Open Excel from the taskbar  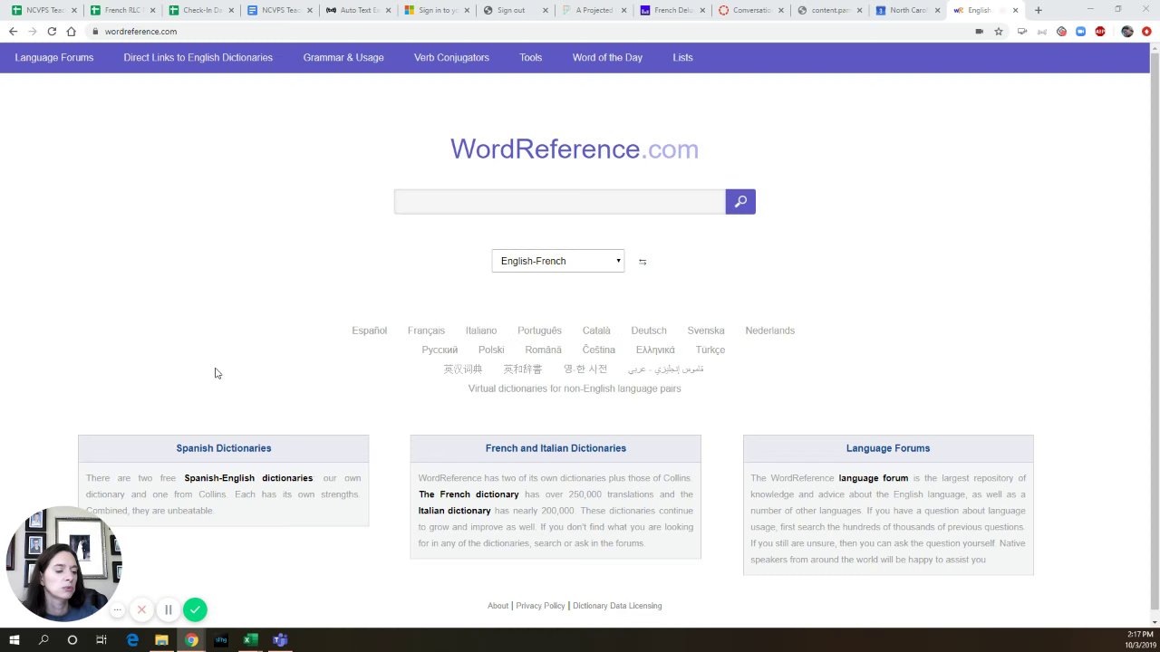pos(249,640)
